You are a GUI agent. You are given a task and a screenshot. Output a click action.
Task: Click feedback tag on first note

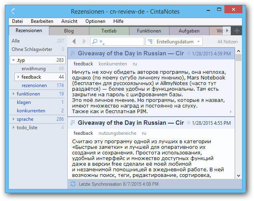click(83, 64)
